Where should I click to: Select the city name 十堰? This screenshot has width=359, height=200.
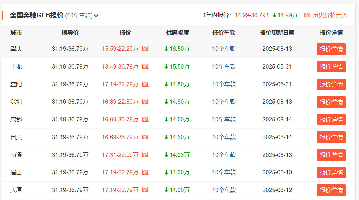click(16, 67)
